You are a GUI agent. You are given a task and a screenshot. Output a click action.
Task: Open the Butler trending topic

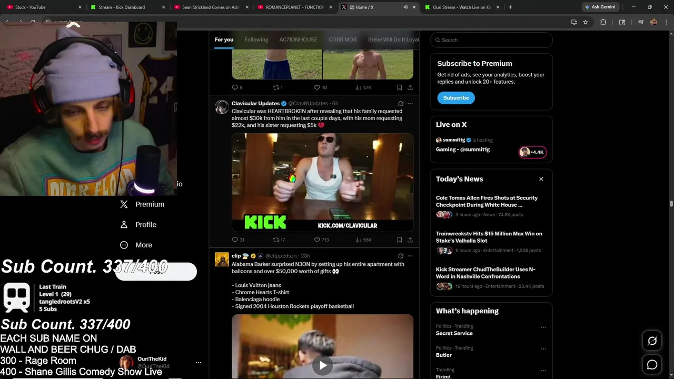(444, 355)
